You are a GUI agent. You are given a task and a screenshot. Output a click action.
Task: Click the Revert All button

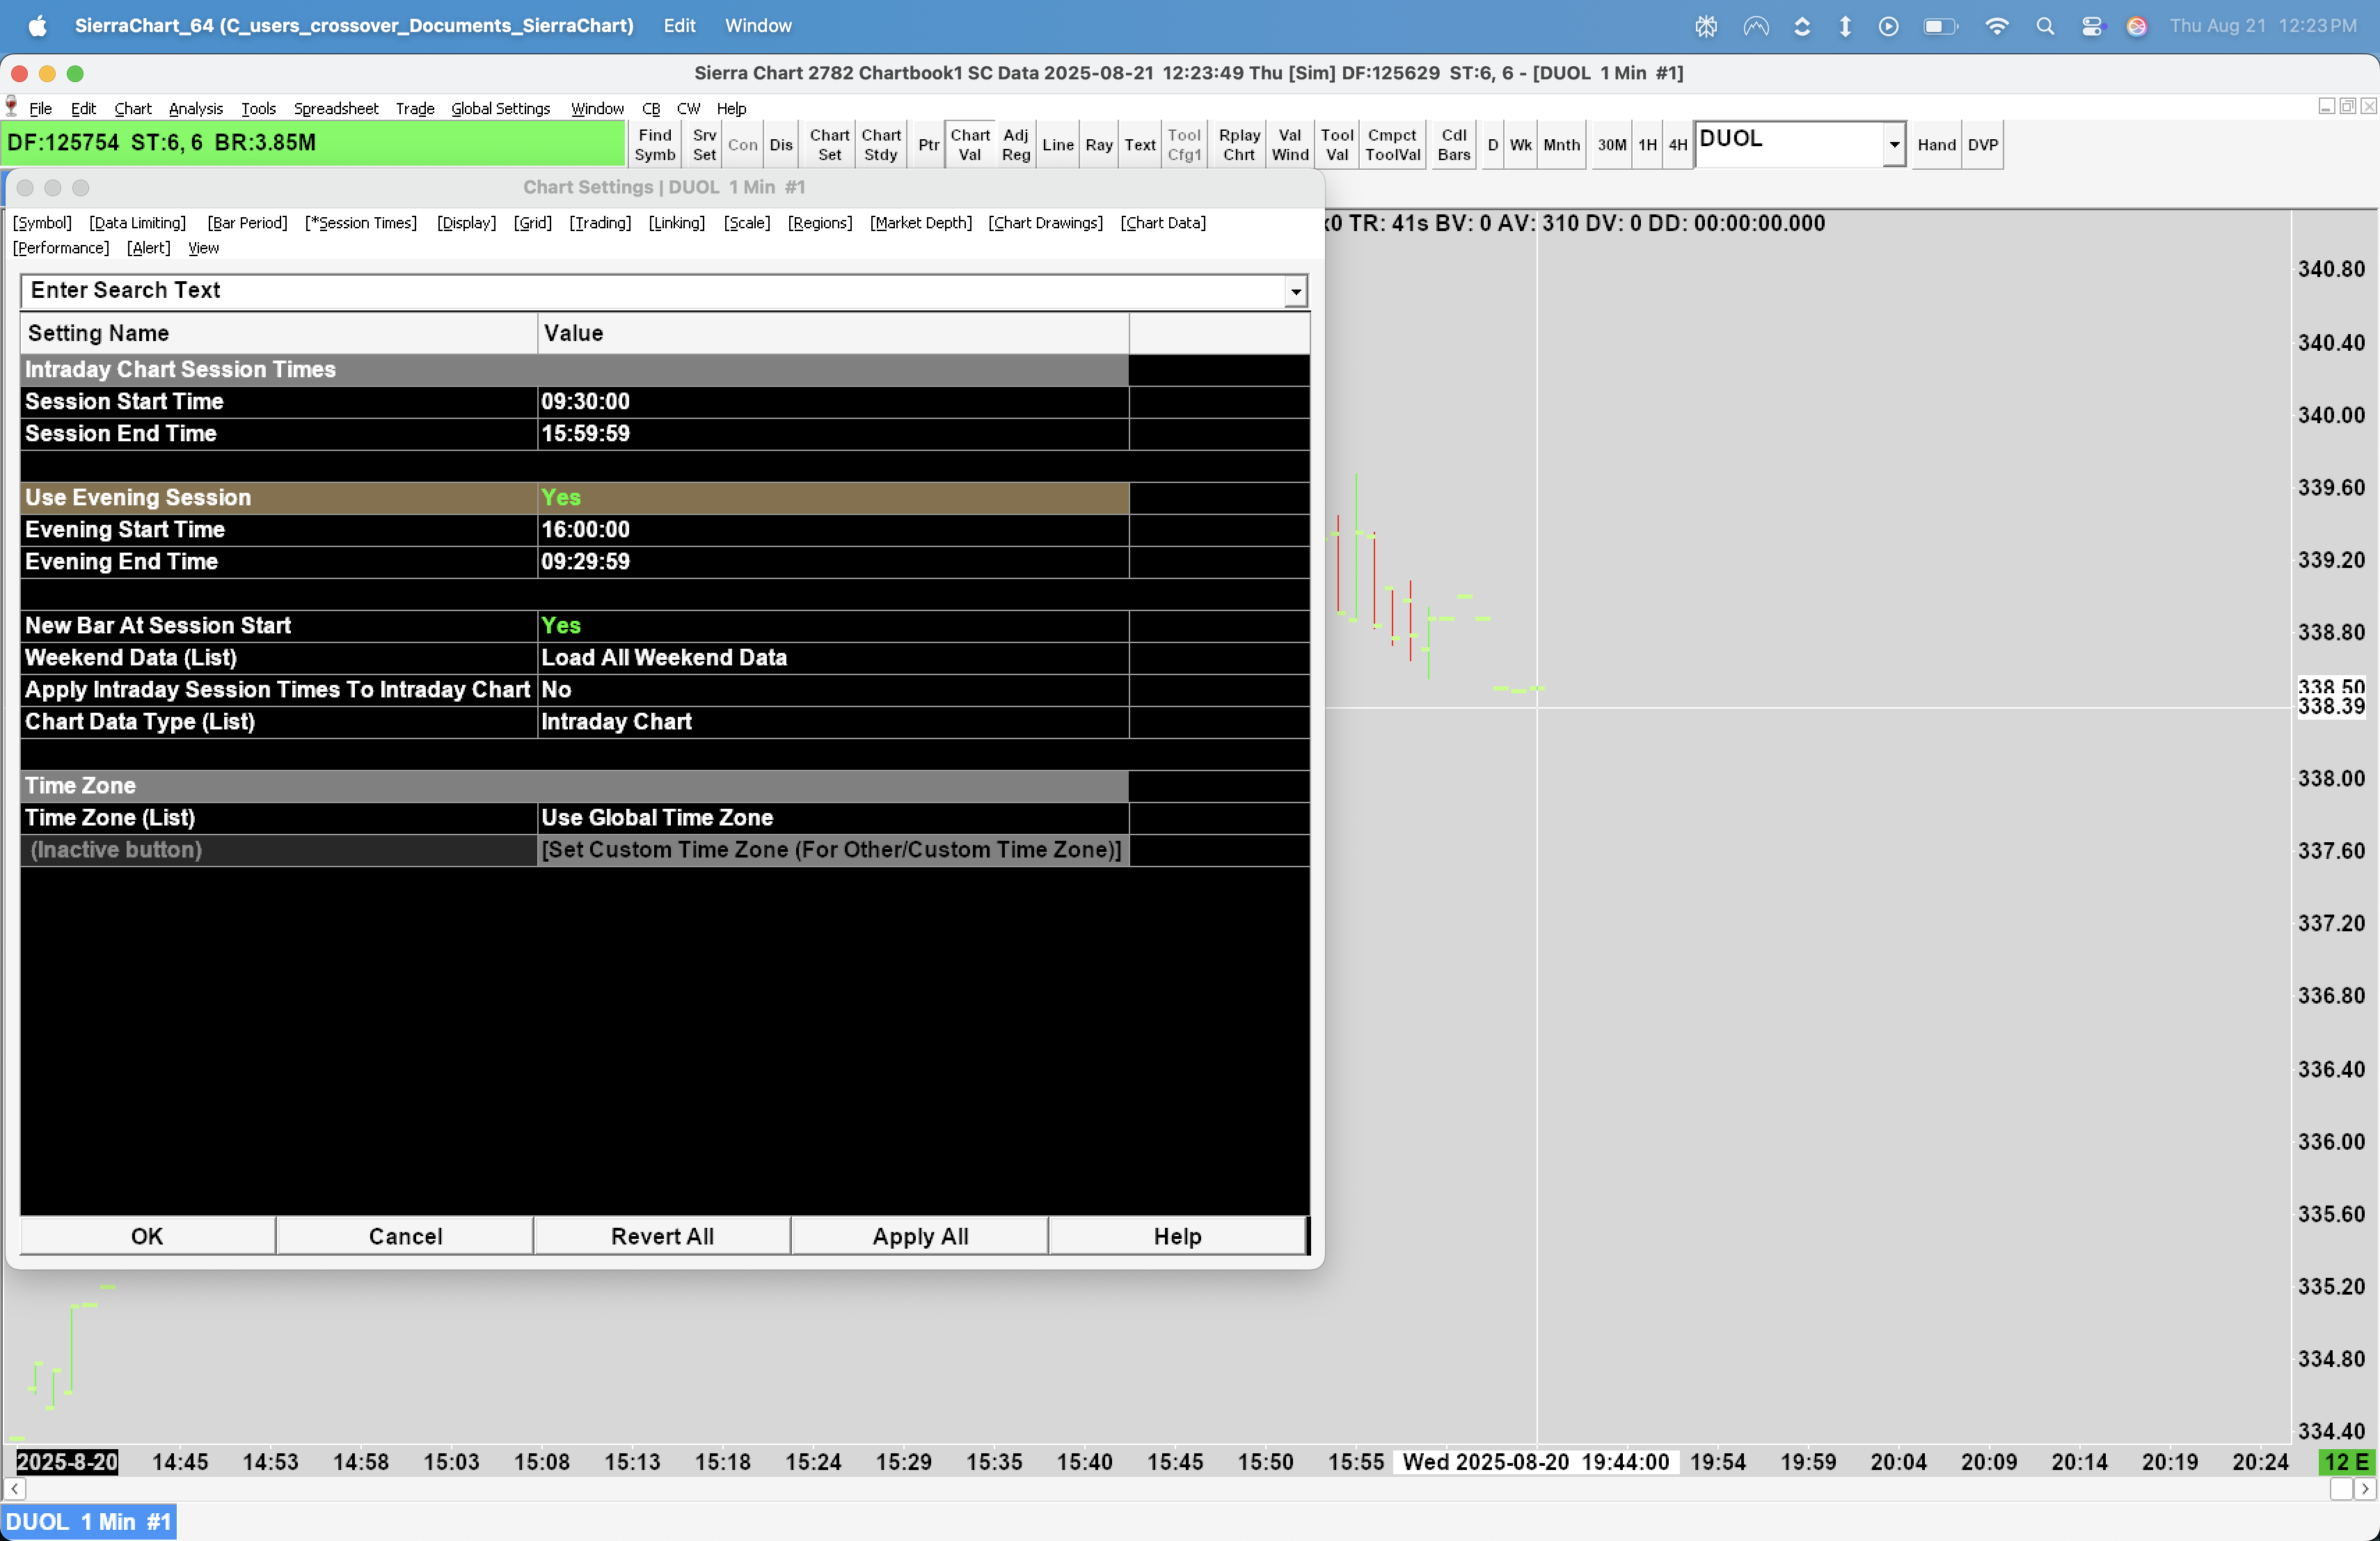(x=662, y=1236)
